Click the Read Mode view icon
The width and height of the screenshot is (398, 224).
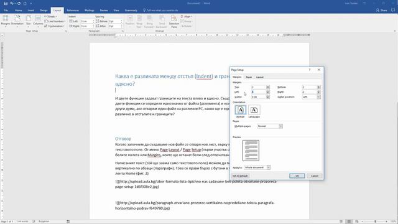(x=341, y=222)
